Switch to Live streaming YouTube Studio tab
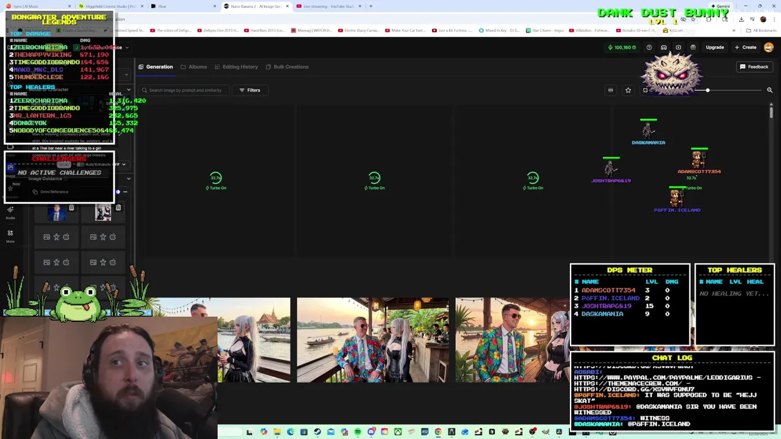This screenshot has height=439, width=781. (325, 6)
